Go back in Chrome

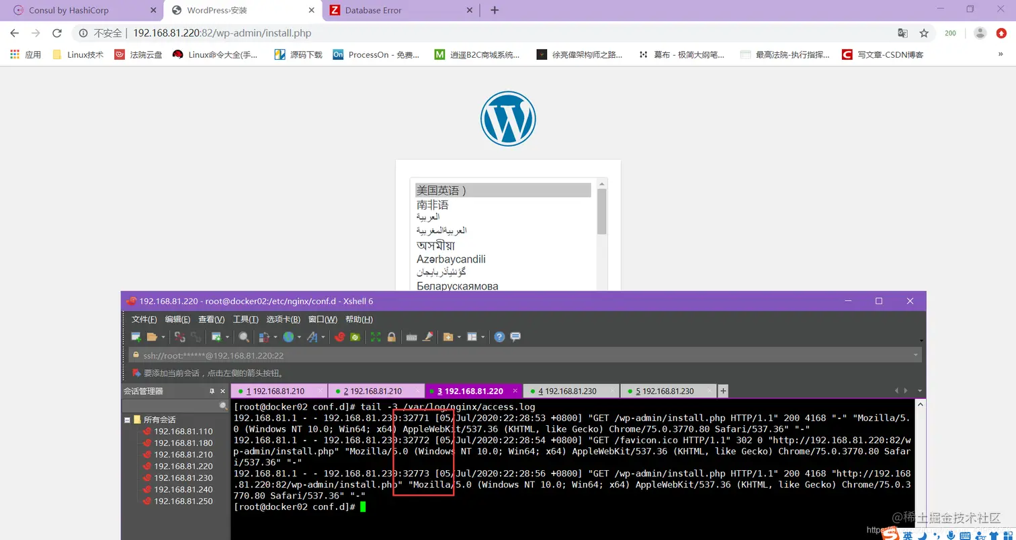[x=15, y=33]
